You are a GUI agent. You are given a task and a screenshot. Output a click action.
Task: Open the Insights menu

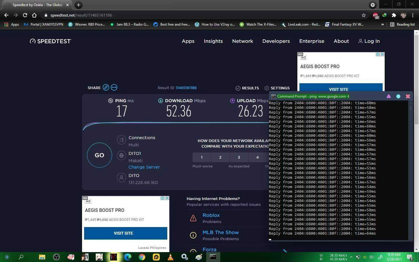point(213,41)
